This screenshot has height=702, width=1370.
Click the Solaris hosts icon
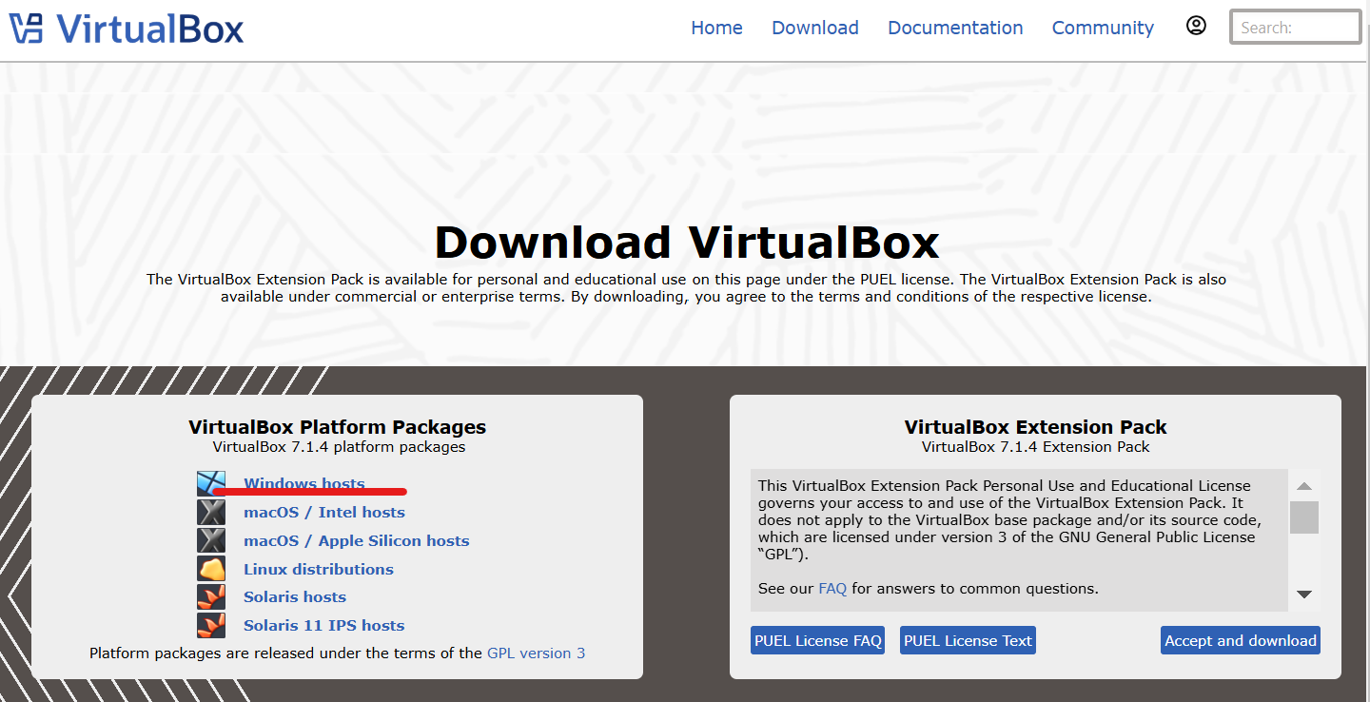tap(211, 596)
